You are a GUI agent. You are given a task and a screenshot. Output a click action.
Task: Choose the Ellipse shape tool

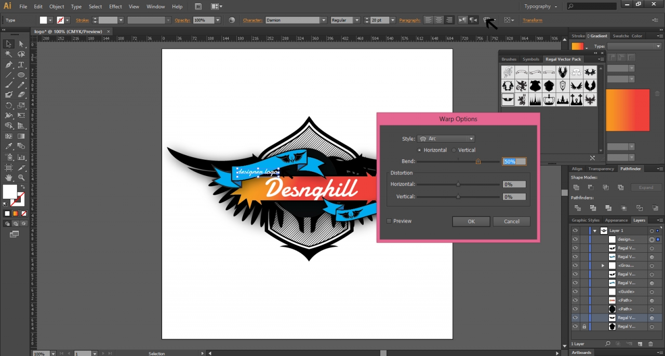[x=21, y=75]
